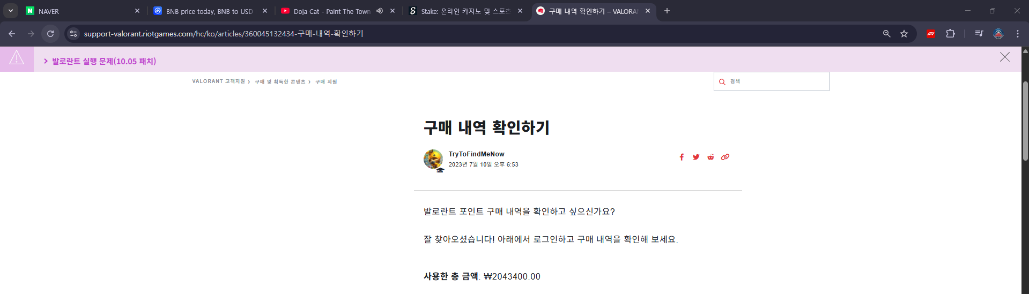Share article on Facebook icon

682,157
